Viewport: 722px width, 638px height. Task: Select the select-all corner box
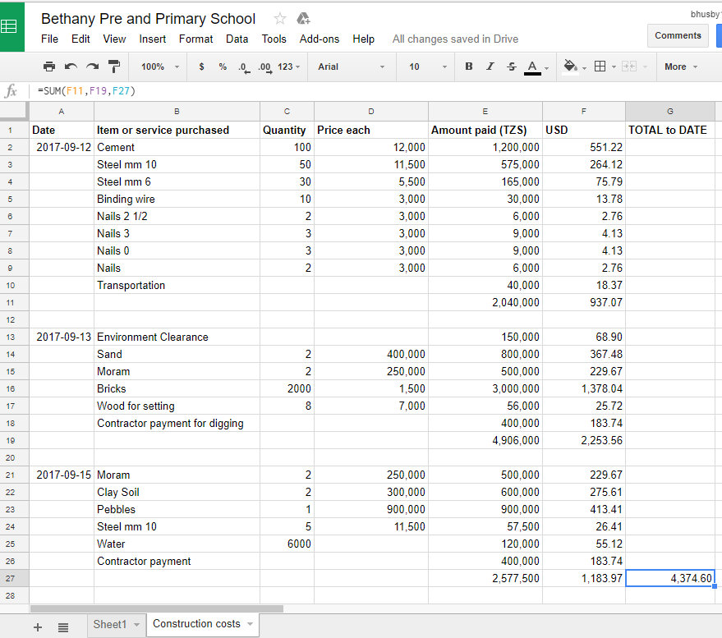(x=14, y=112)
